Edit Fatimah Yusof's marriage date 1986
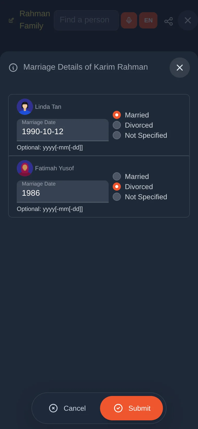Viewport: 198px width, 429px height. 63,192
